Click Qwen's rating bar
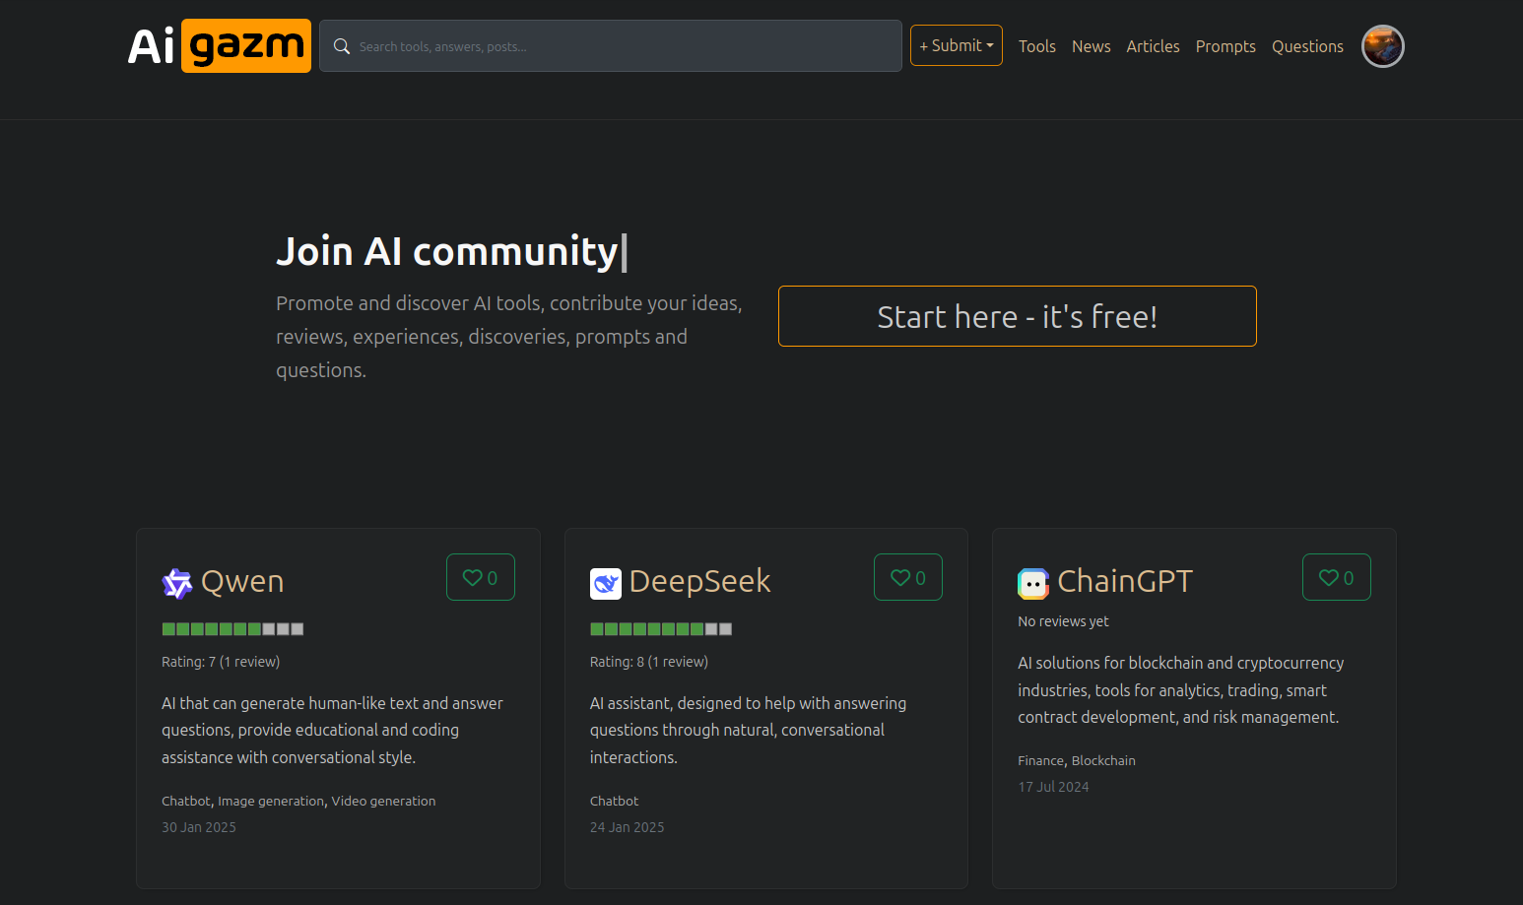The image size is (1523, 905). point(232,628)
